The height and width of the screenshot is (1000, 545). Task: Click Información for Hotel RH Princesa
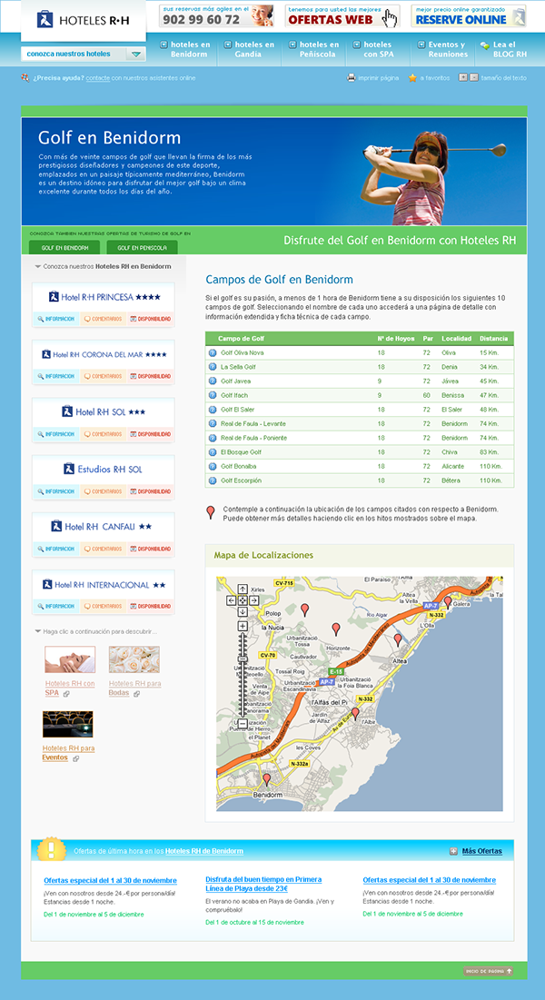pyautogui.click(x=56, y=319)
